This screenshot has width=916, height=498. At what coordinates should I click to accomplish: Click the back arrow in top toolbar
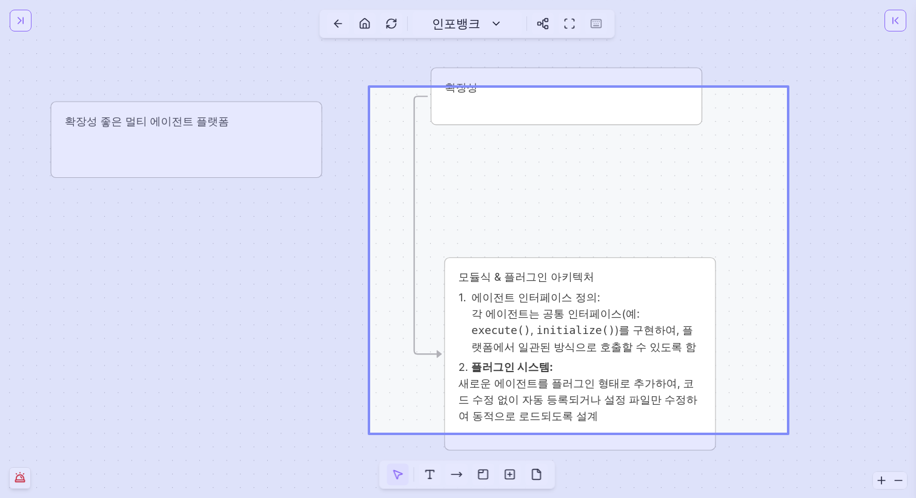(x=338, y=24)
